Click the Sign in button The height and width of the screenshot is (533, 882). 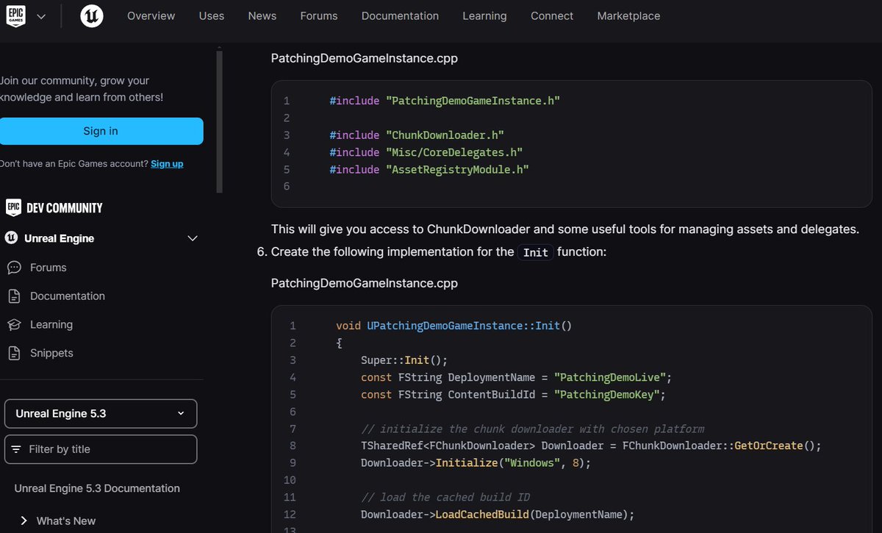[101, 131]
